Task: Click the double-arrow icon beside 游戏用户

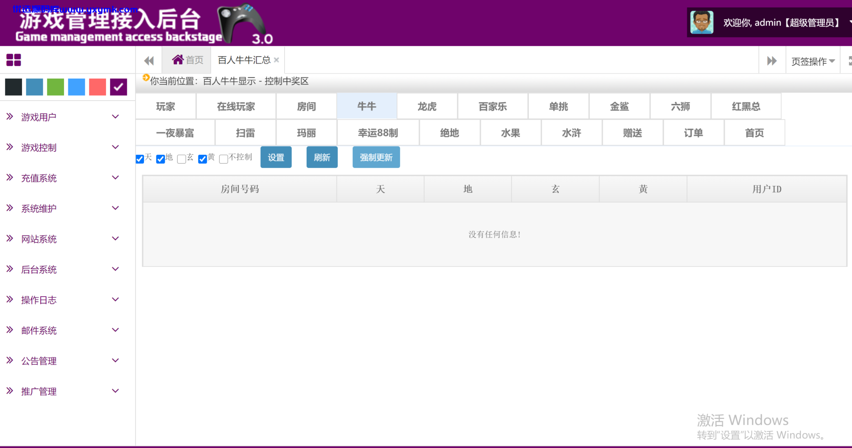Action: click(10, 116)
